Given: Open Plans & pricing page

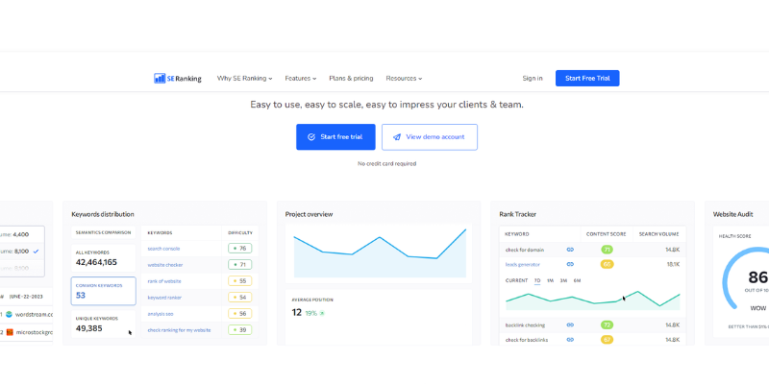Looking at the screenshot, I should click(x=351, y=79).
